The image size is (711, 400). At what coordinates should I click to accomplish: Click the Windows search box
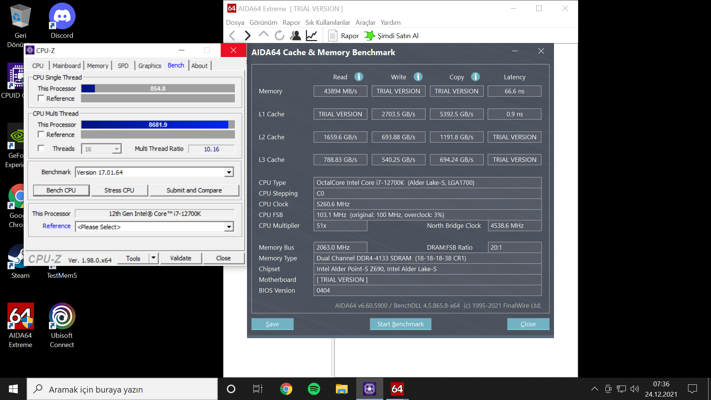pyautogui.click(x=122, y=389)
